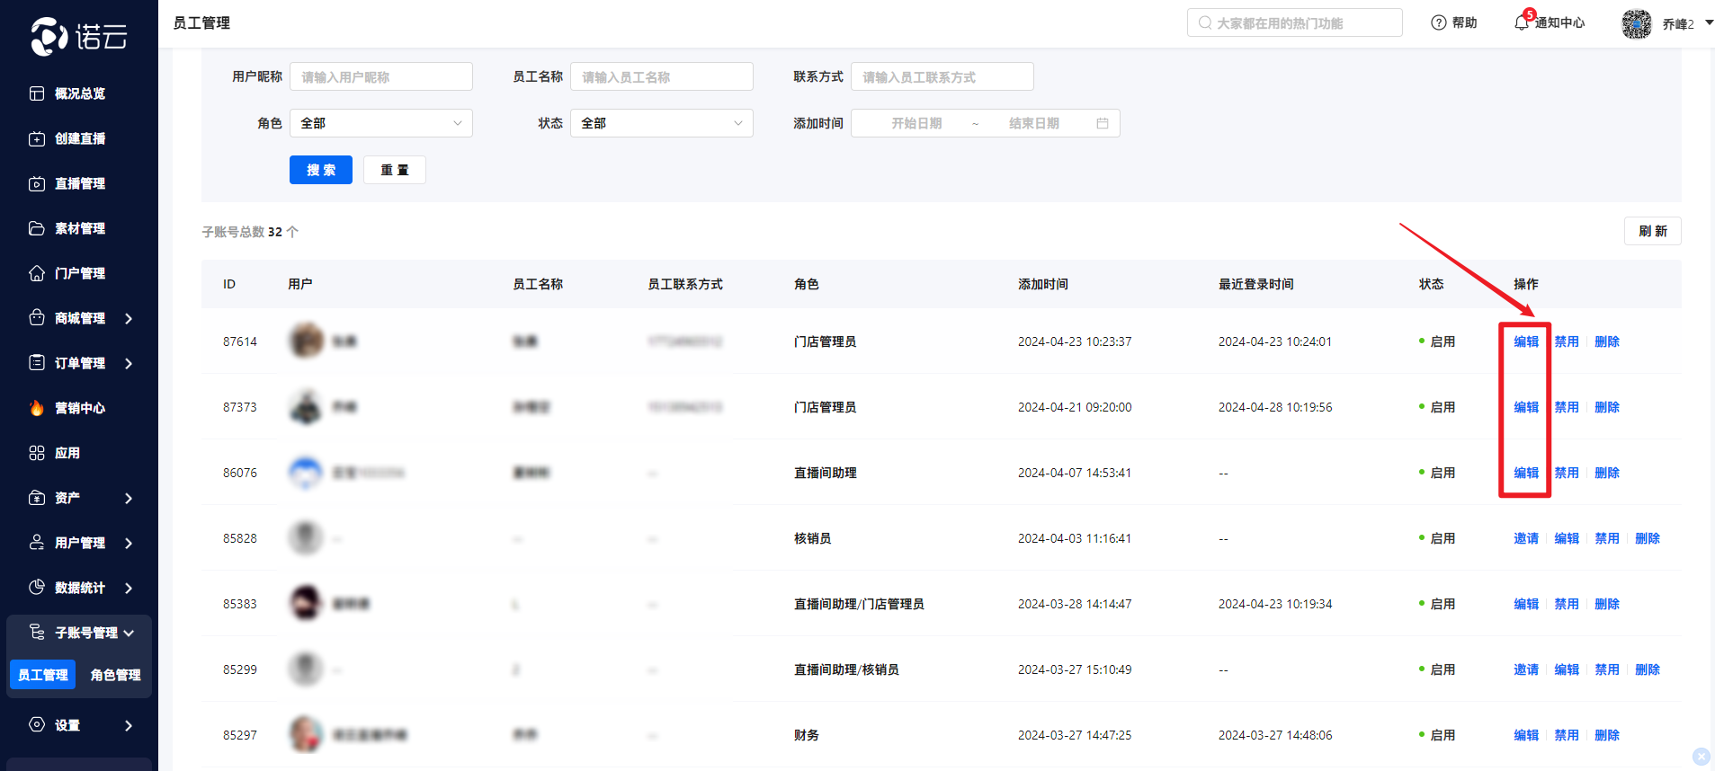Image resolution: width=1715 pixels, height=771 pixels.
Task: Open the 状态 status dropdown
Action: pyautogui.click(x=661, y=123)
